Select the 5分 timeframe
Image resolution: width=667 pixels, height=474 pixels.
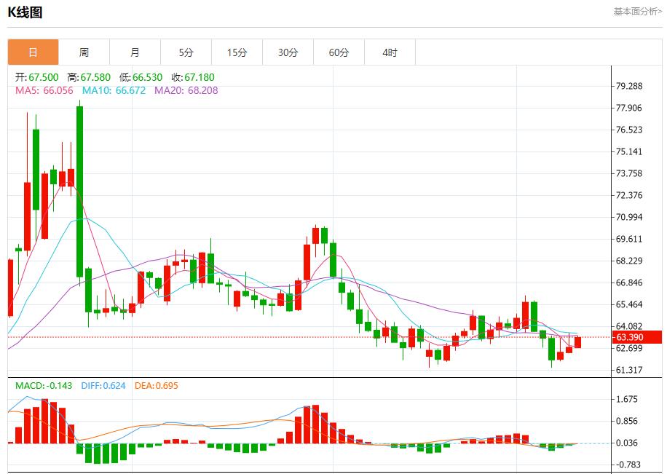tap(185, 52)
